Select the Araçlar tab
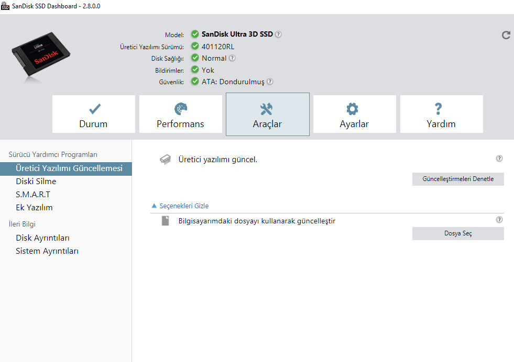514x362 pixels. (x=268, y=114)
